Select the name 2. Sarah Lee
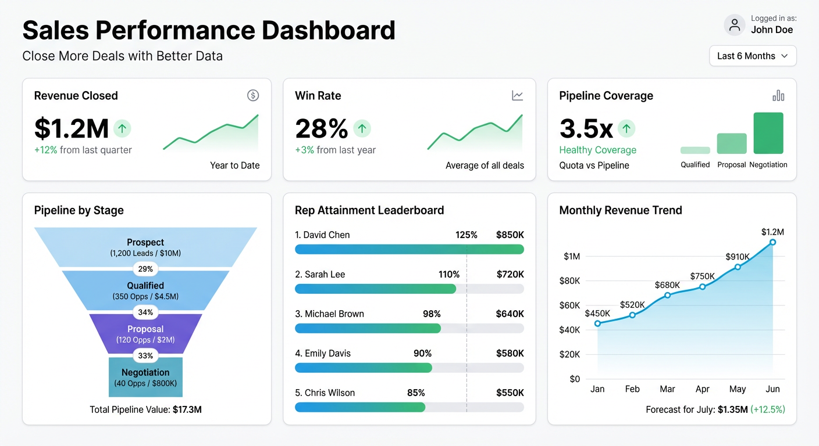The width and height of the screenshot is (819, 446). pyautogui.click(x=320, y=274)
